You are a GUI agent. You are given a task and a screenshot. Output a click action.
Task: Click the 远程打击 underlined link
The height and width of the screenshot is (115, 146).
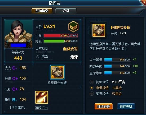[42, 108]
